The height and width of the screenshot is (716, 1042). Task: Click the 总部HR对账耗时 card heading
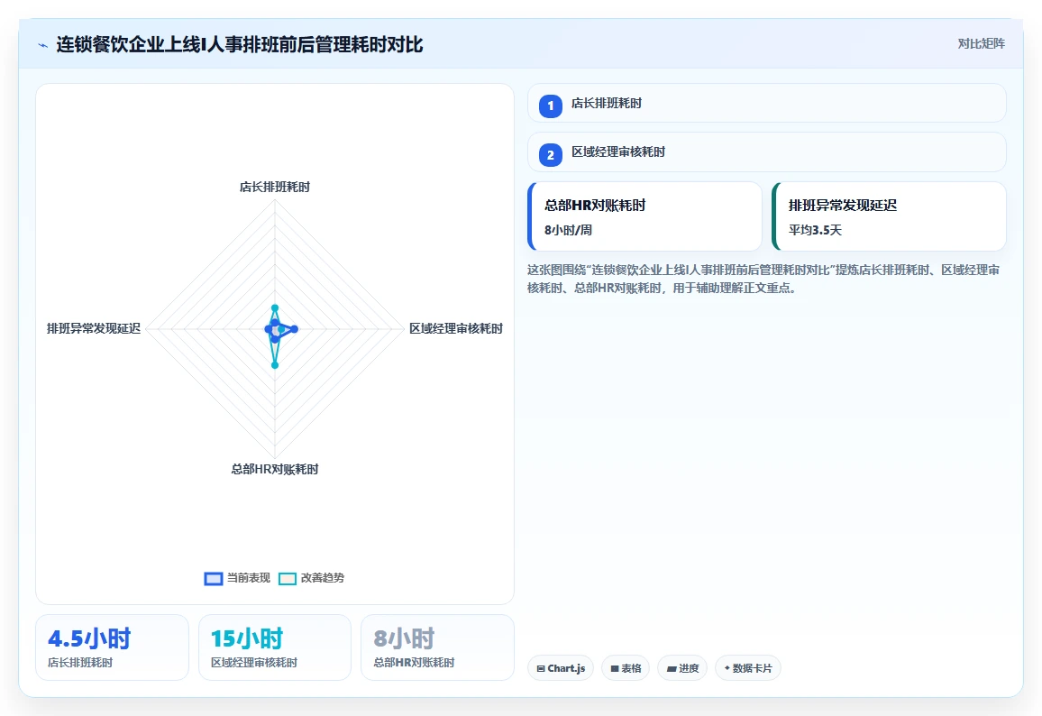595,206
